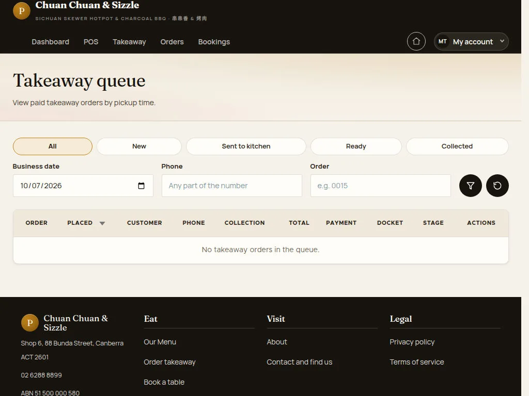Open the Order takeaway footer link
Screen dimensions: 529x396
point(169,362)
